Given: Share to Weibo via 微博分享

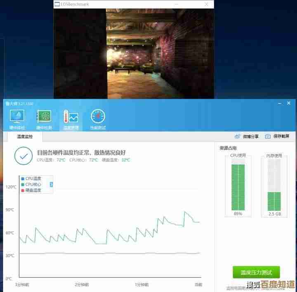Looking at the screenshot, I should coord(246,136).
